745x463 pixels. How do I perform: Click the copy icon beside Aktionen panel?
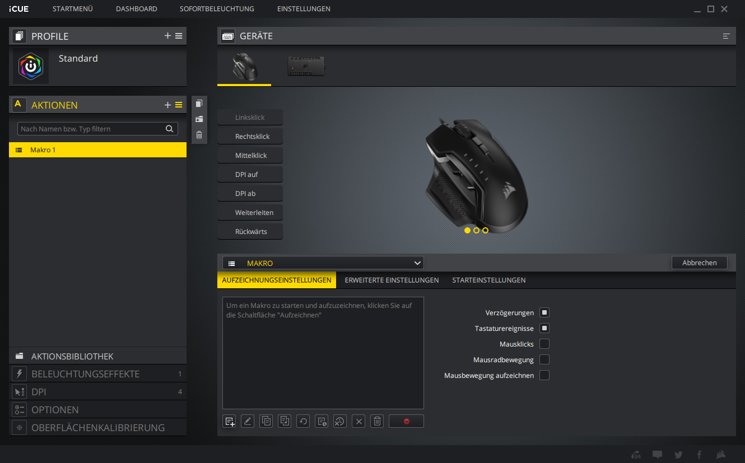pyautogui.click(x=199, y=104)
